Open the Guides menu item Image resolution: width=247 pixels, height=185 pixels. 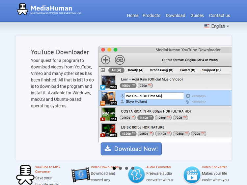[x=197, y=15]
